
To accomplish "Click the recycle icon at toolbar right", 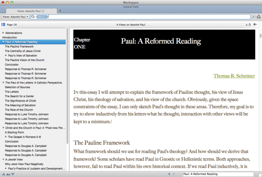I will [x=259, y=17].
